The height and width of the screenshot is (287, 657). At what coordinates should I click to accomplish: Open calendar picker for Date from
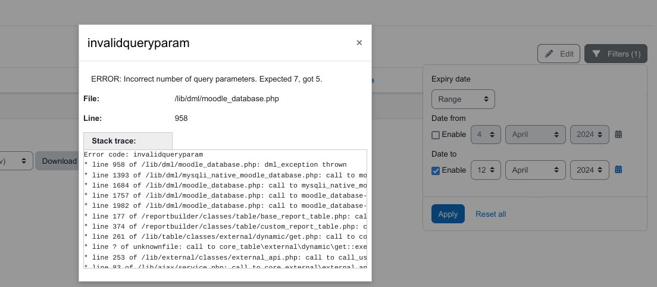(x=618, y=135)
